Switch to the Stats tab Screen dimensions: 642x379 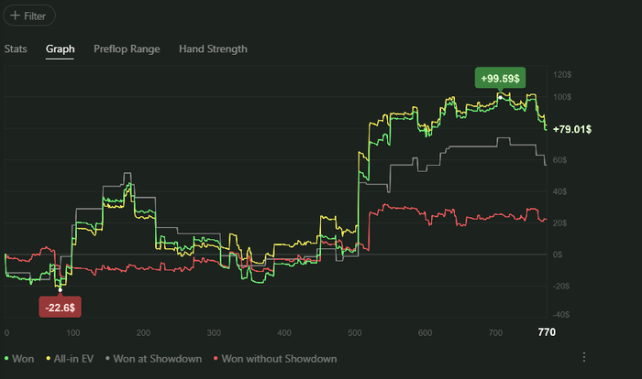16,49
